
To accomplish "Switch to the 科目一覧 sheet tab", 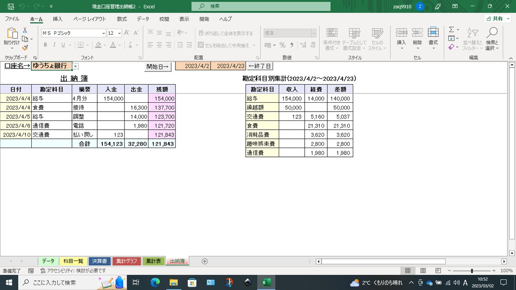I will pyautogui.click(x=73, y=261).
